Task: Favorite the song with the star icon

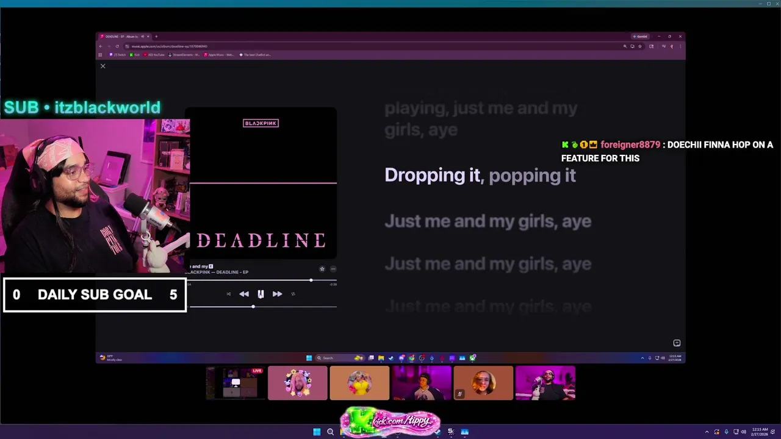Action: pyautogui.click(x=322, y=269)
